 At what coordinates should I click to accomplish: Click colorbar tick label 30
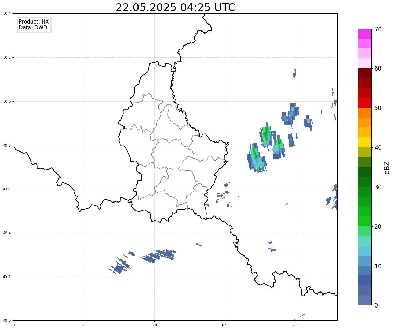click(x=378, y=187)
